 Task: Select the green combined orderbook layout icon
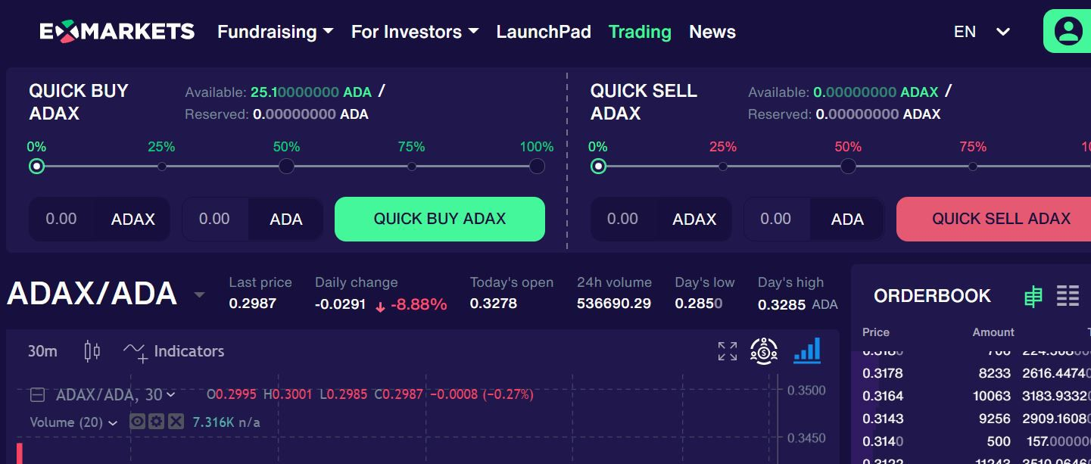pos(1033,296)
